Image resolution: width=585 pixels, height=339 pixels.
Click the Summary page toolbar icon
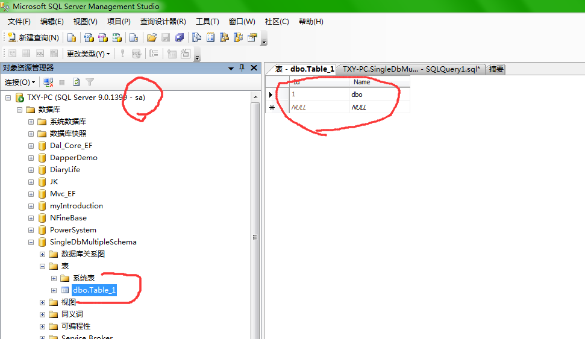(x=210, y=38)
